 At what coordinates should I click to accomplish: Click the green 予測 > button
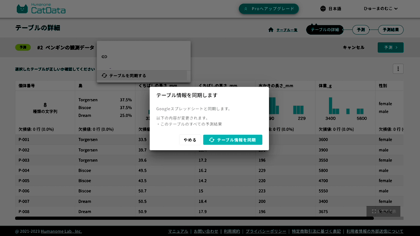click(390, 47)
